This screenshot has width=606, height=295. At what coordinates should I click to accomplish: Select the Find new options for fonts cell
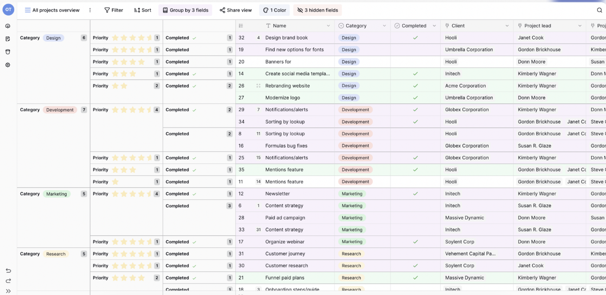tap(295, 50)
